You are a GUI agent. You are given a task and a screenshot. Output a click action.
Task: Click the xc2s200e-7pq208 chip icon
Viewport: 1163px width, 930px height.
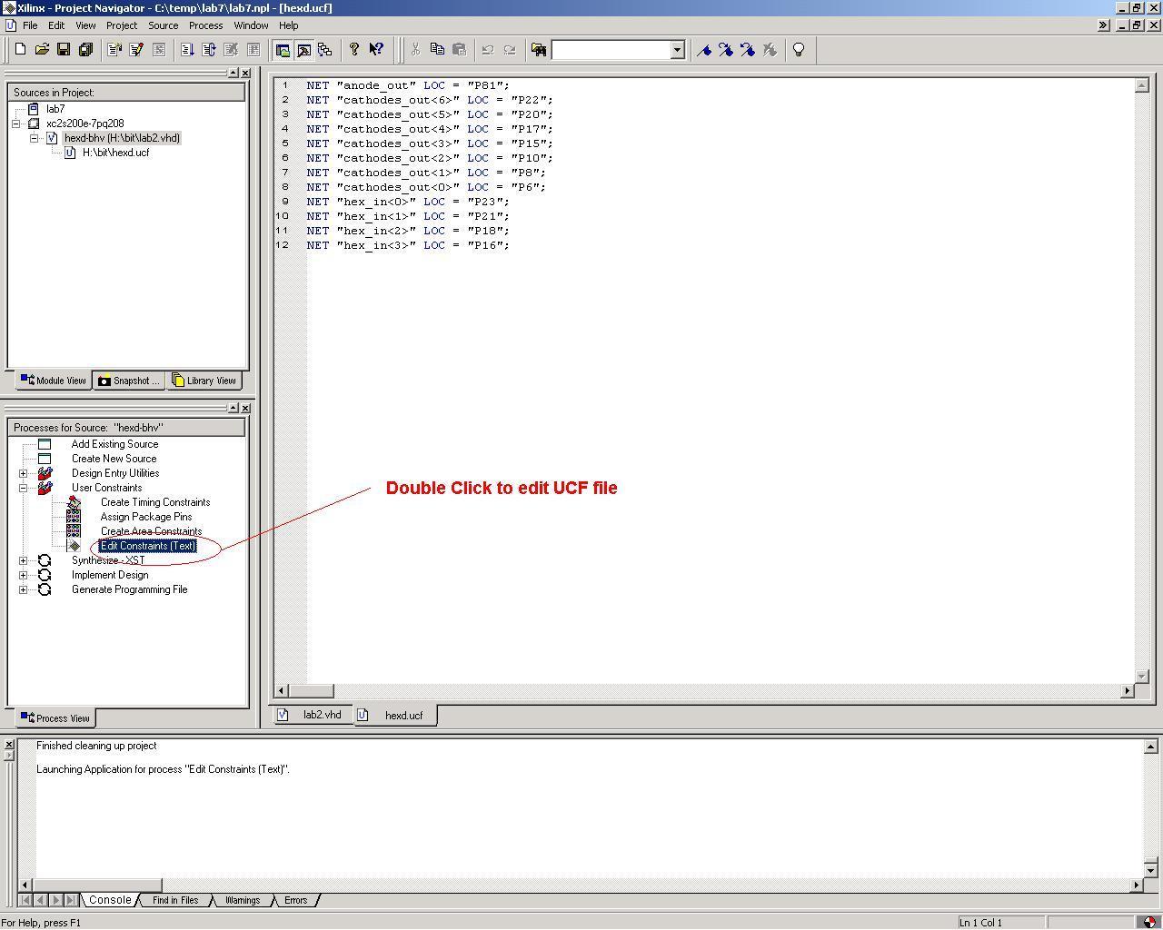pos(34,124)
